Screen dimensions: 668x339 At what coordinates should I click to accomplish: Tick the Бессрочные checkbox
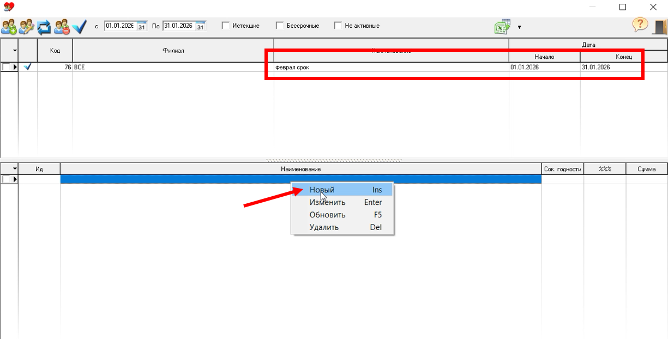[280, 26]
